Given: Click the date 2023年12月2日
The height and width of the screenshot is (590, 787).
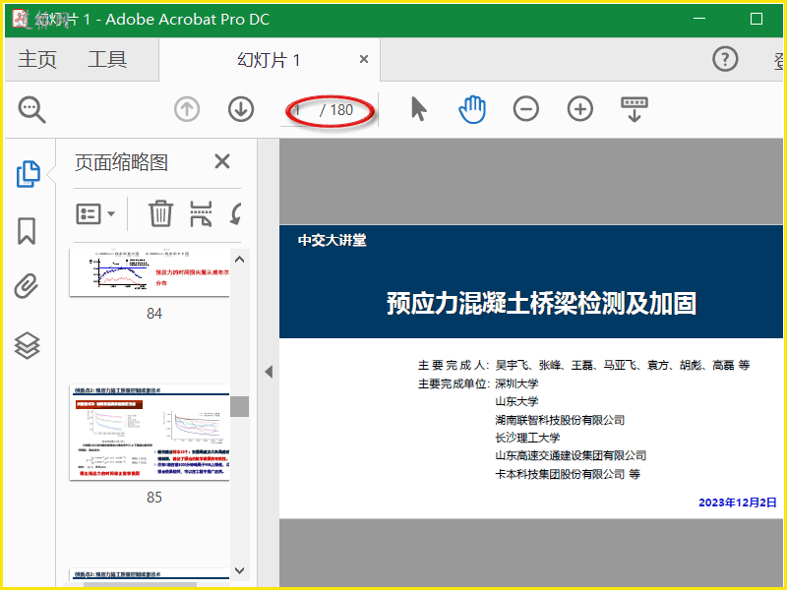Looking at the screenshot, I should (x=737, y=502).
